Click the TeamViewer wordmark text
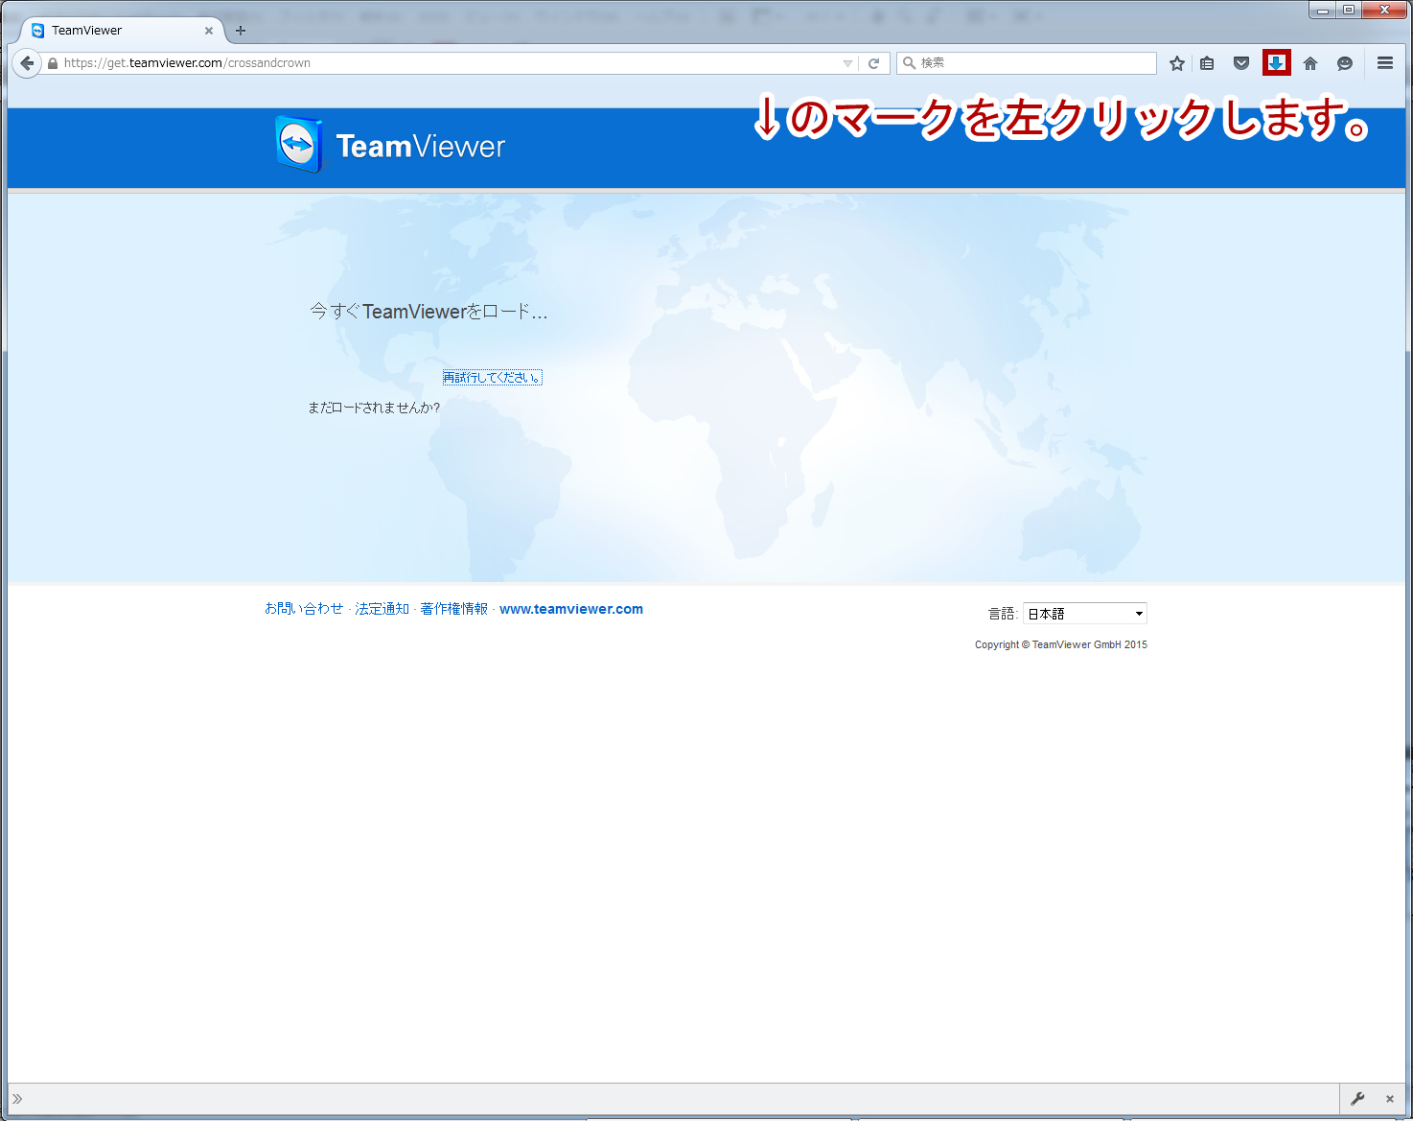Viewport: 1413px width, 1121px height. pyautogui.click(x=420, y=147)
